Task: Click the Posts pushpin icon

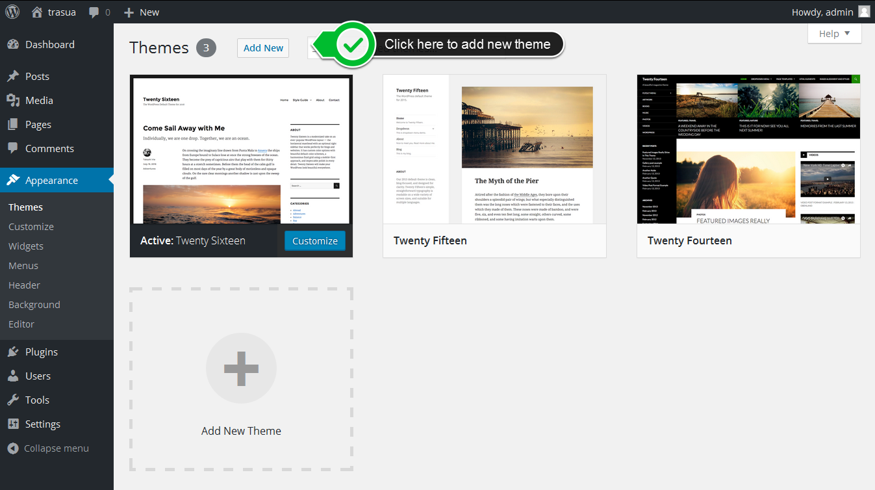Action: 13,76
